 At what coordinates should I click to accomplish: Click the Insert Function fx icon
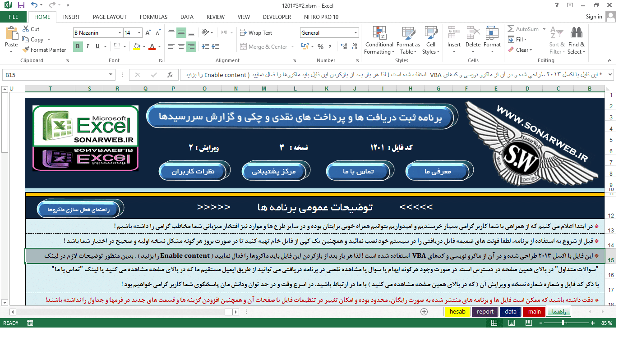pos(170,75)
